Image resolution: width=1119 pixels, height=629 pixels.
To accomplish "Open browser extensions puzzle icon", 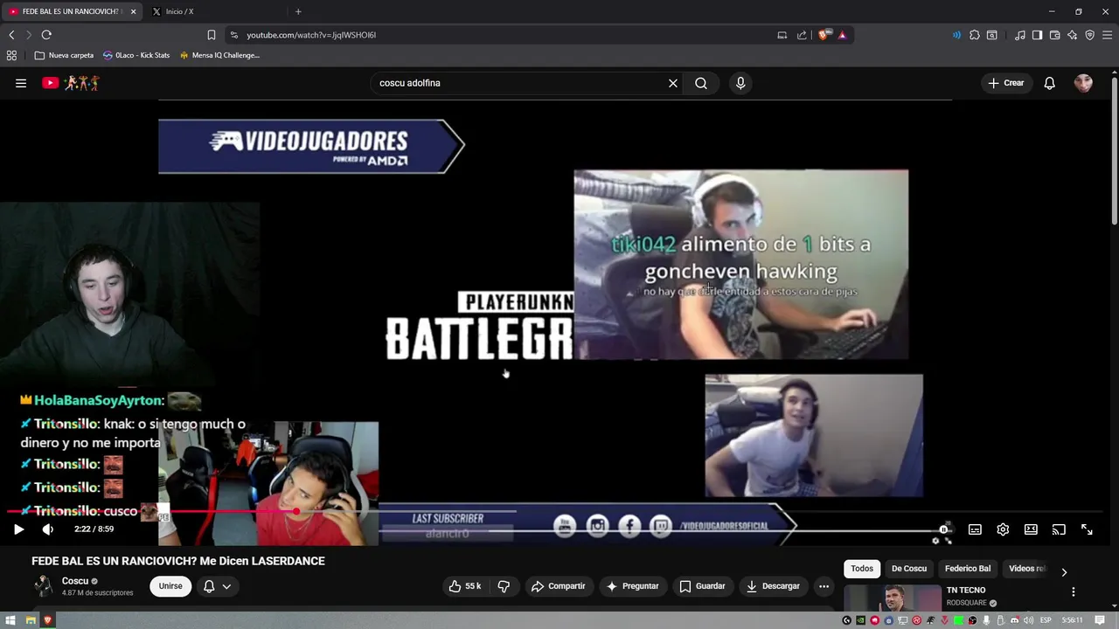I will [x=975, y=35].
